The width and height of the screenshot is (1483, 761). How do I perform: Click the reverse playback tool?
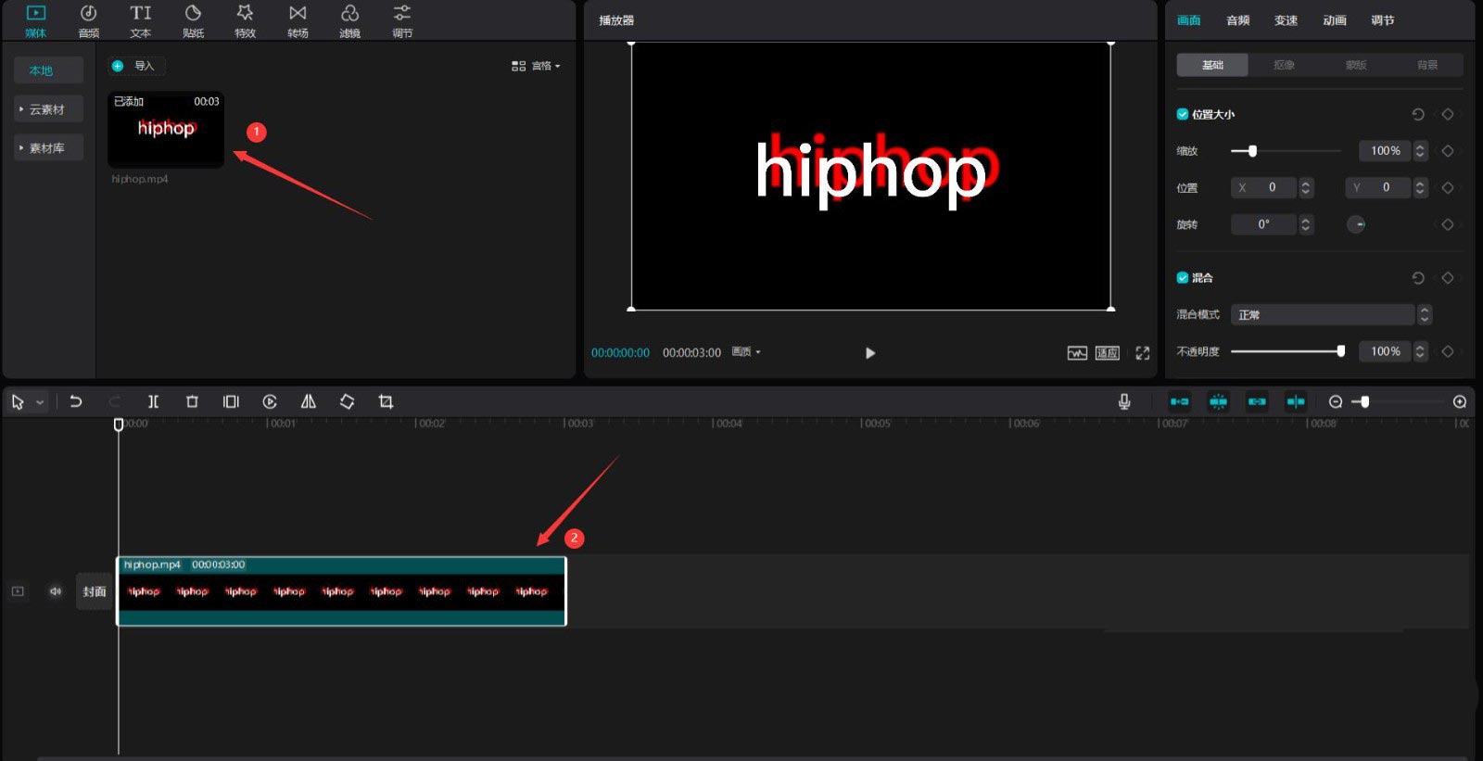click(x=270, y=401)
